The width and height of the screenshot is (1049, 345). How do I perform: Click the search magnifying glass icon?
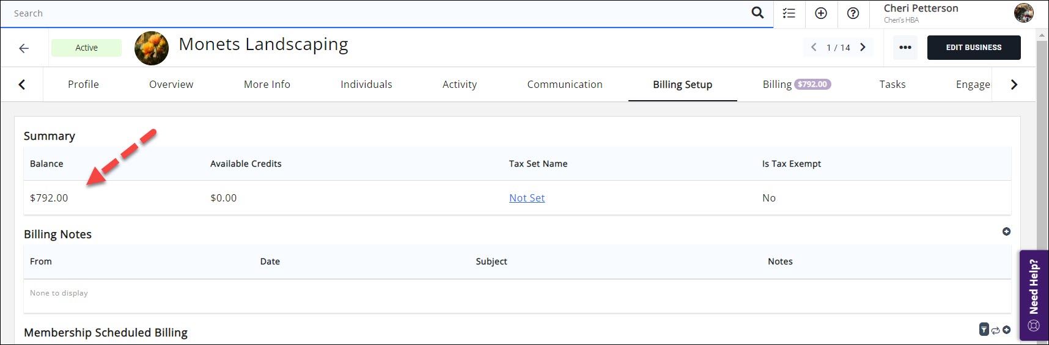click(757, 13)
